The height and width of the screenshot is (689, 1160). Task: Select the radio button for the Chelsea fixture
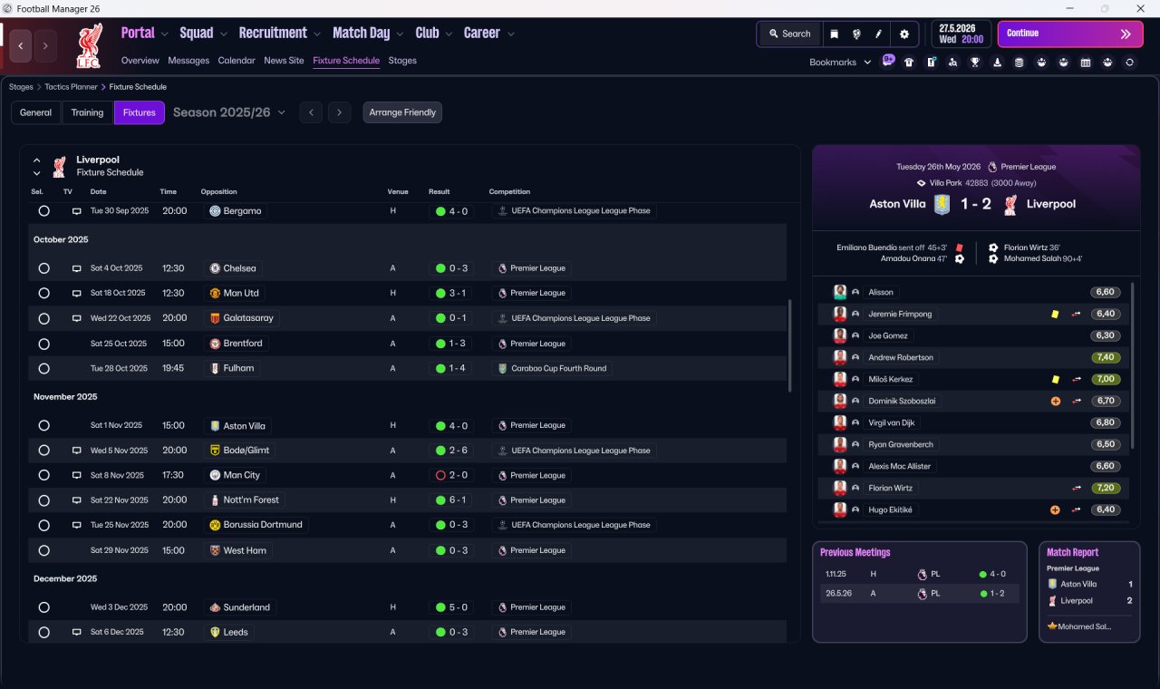(43, 268)
